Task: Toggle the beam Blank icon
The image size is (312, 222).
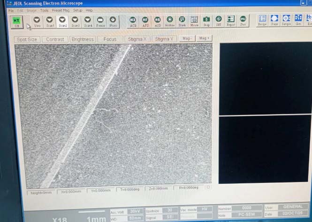Action: click(x=182, y=22)
